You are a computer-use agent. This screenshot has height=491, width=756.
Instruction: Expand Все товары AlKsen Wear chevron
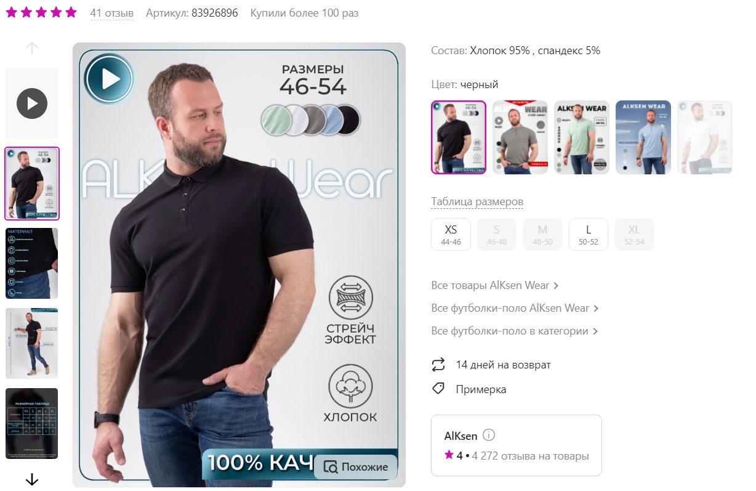click(x=556, y=286)
